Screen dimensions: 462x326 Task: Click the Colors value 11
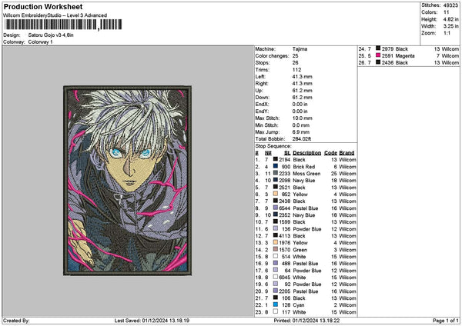[446, 12]
